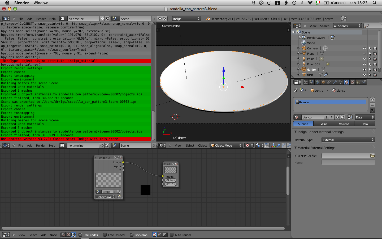The image size is (382, 239).
Task: Show the Plane object in the outliner
Action: click(364, 54)
